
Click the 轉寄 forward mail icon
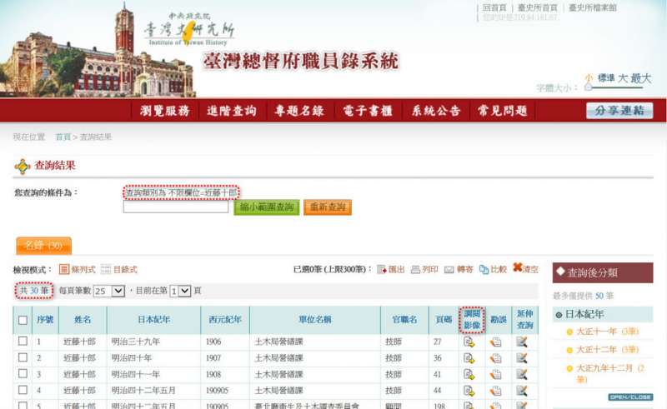[x=449, y=270]
